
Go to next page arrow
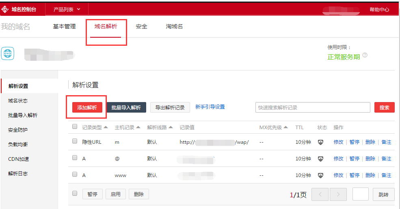click(338, 194)
